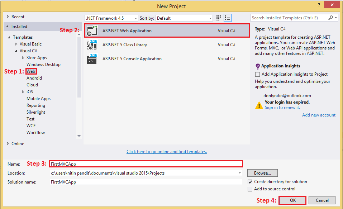Uncheck Create directory for solution

tap(250, 182)
